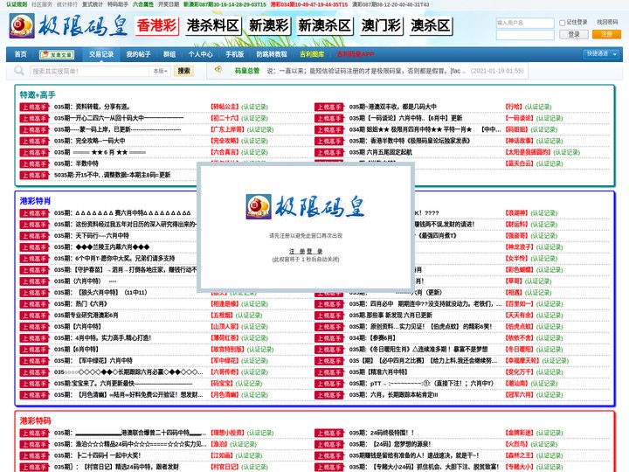Image resolution: width=629 pixels, height=472 pixels.
Task: Click 上榜高手 badge beside 六肖五尾固定起航
Action: click(x=329, y=152)
